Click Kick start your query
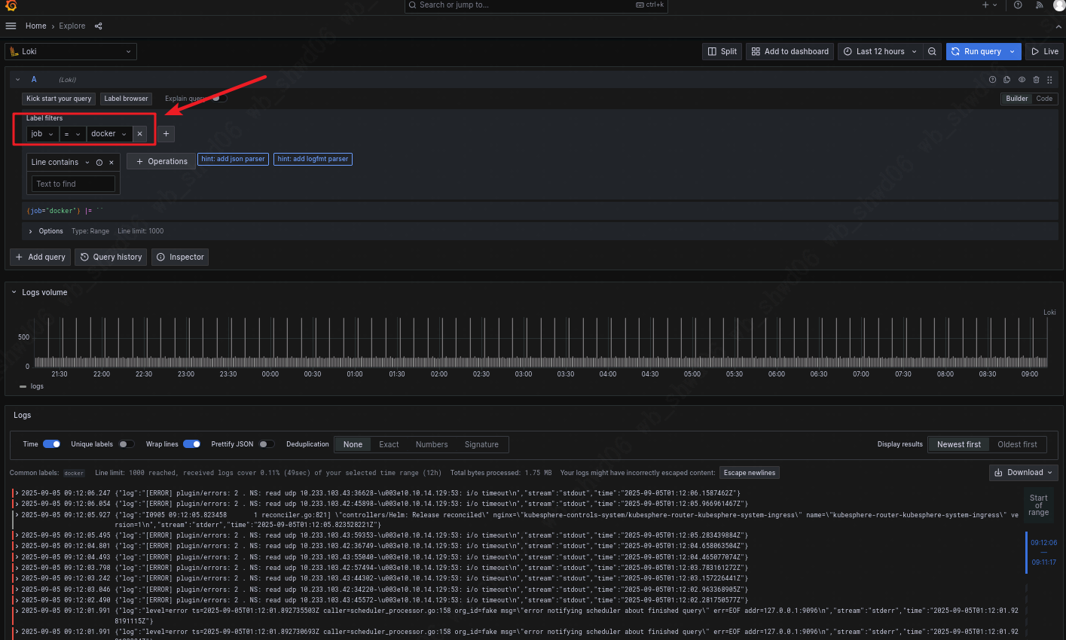The image size is (1066, 640). (x=59, y=99)
